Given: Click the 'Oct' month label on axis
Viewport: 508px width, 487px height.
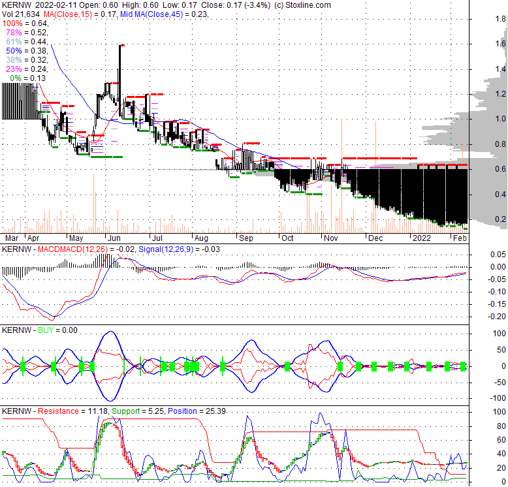Looking at the screenshot, I should click(x=287, y=238).
